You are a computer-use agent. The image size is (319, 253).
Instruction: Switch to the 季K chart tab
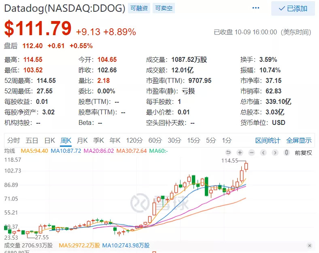[98, 140]
